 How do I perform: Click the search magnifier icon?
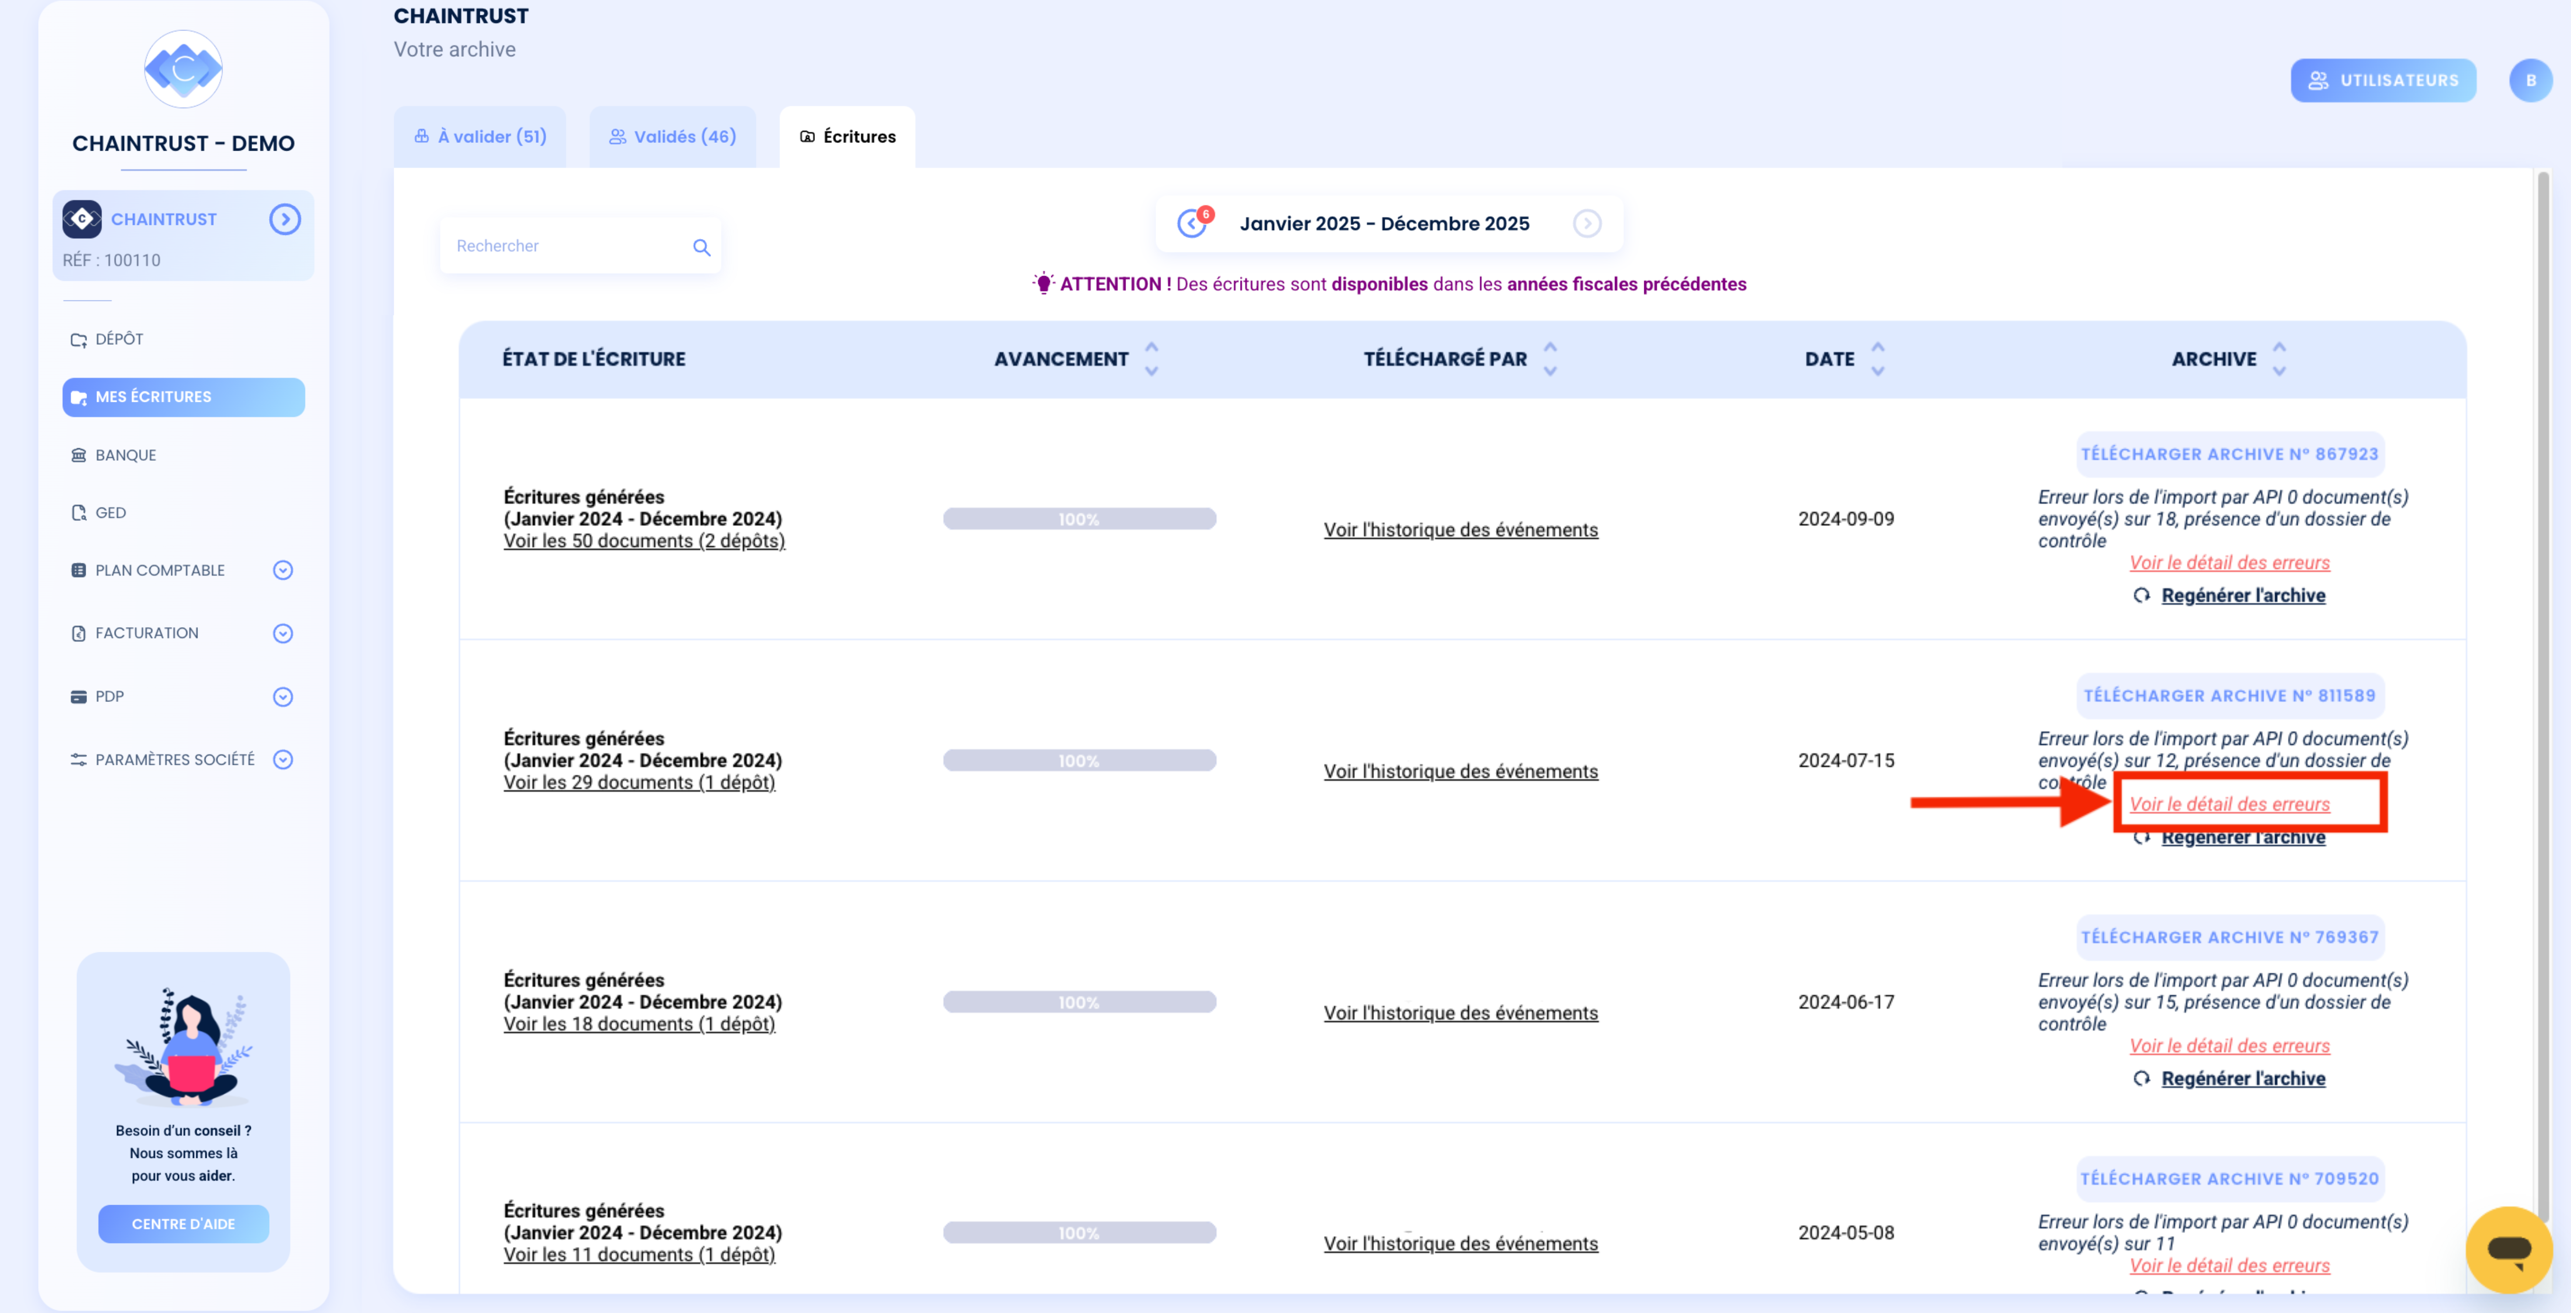(x=702, y=246)
